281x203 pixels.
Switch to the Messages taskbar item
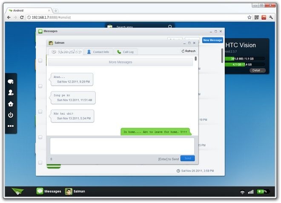(x=49, y=192)
